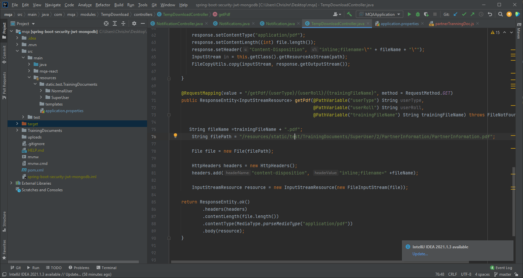Click the Project panel horizontal scrollbar
Image resolution: width=523 pixels, height=278 pixels.
[73, 262]
